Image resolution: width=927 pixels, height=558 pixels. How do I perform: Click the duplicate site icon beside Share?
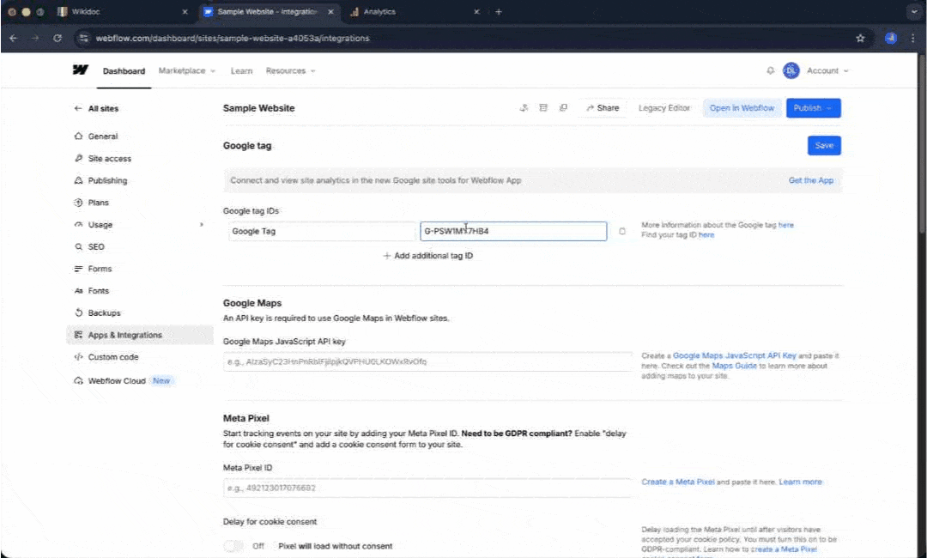(563, 107)
